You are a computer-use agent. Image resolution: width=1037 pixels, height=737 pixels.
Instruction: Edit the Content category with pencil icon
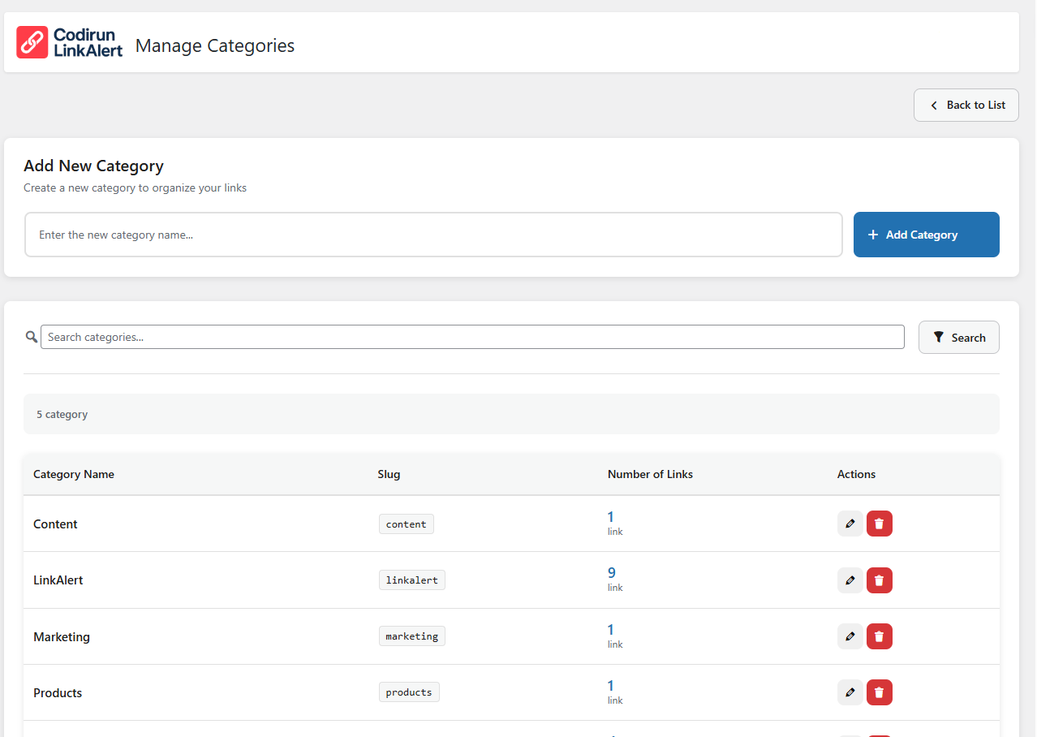pos(850,524)
